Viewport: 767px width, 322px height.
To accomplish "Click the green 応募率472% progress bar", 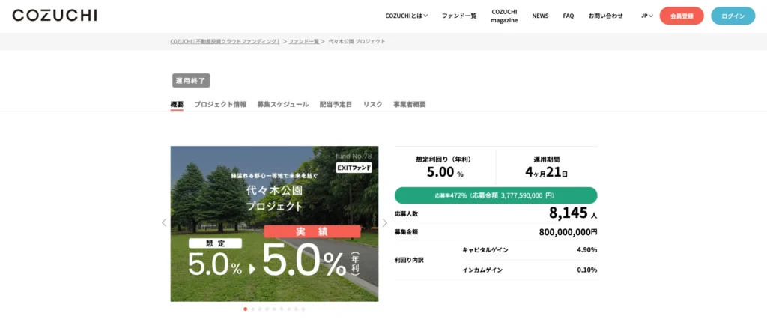I will (x=496, y=195).
